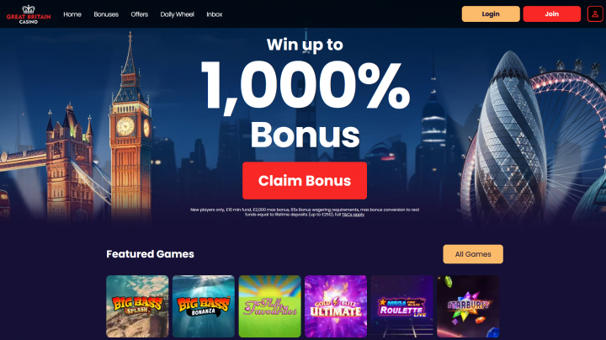606x340 pixels.
Task: Open the Big Bass Bonanza game tile
Action: pyautogui.click(x=204, y=306)
